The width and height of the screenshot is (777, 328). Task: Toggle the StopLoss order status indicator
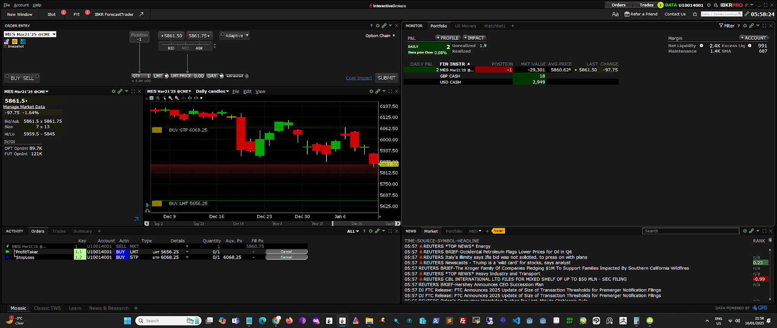(x=7, y=257)
